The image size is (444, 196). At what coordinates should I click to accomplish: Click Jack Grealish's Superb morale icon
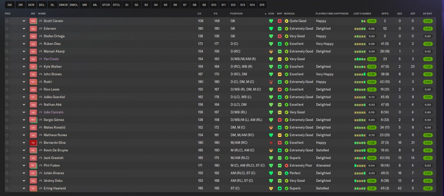point(287,158)
